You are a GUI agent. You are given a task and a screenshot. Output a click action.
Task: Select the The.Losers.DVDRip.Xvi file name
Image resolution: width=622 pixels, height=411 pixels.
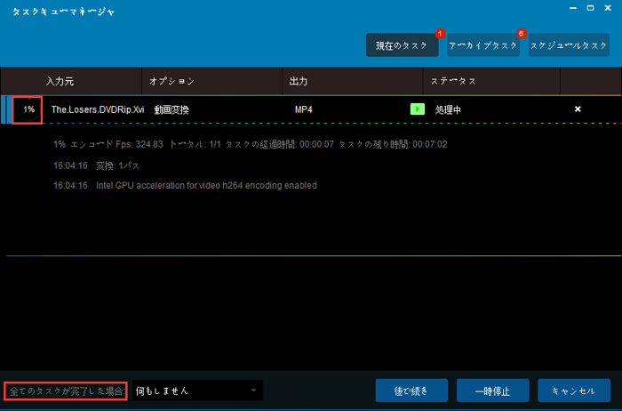(98, 109)
